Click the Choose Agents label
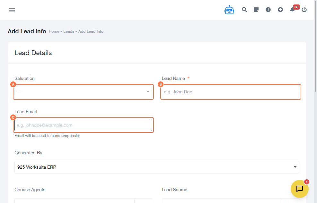The width and height of the screenshot is (317, 203). 30,190
